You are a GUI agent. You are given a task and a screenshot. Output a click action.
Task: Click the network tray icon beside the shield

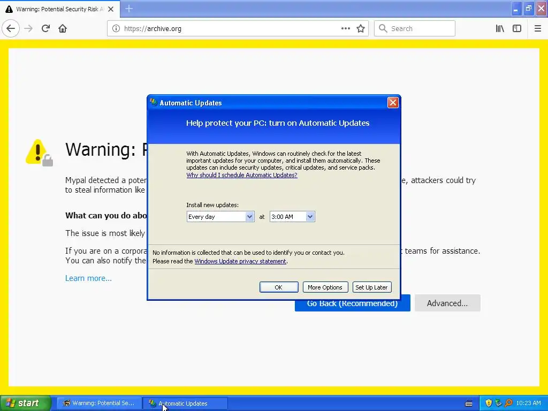pos(498,403)
